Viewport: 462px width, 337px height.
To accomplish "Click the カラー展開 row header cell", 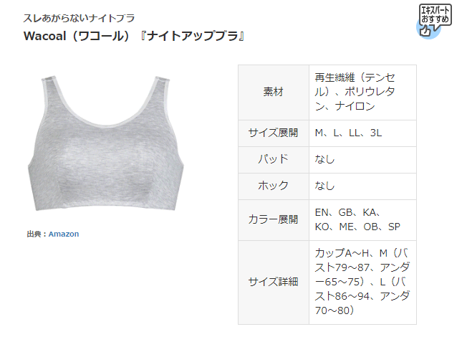I will pyautogui.click(x=274, y=220).
